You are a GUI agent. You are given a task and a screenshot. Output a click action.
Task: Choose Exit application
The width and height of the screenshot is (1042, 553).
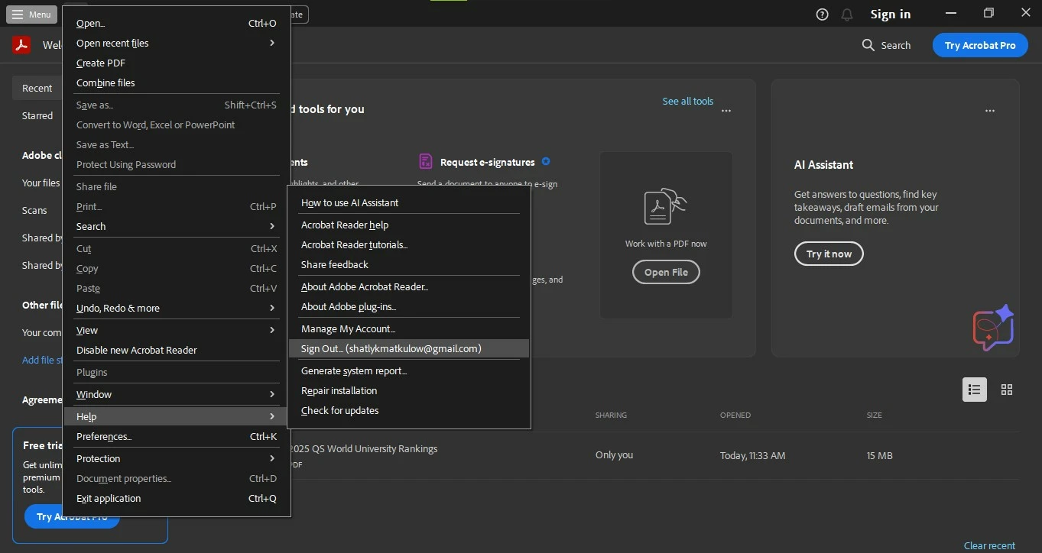pos(177,498)
